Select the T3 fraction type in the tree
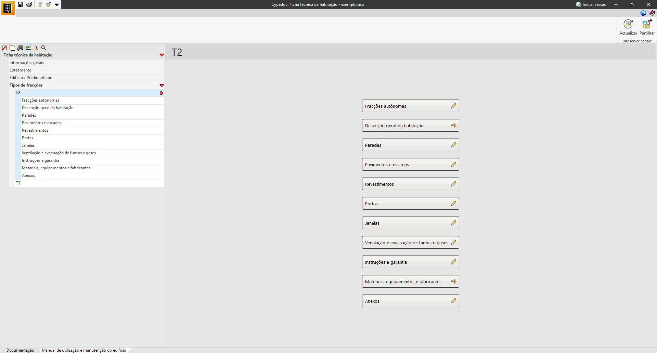The image size is (657, 353). (x=90, y=183)
